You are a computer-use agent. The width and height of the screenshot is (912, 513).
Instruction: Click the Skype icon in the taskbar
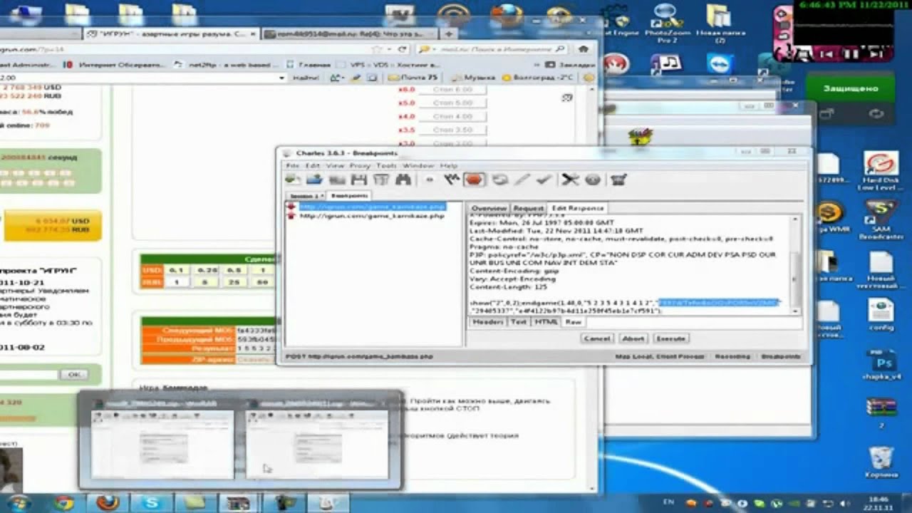pos(151,502)
